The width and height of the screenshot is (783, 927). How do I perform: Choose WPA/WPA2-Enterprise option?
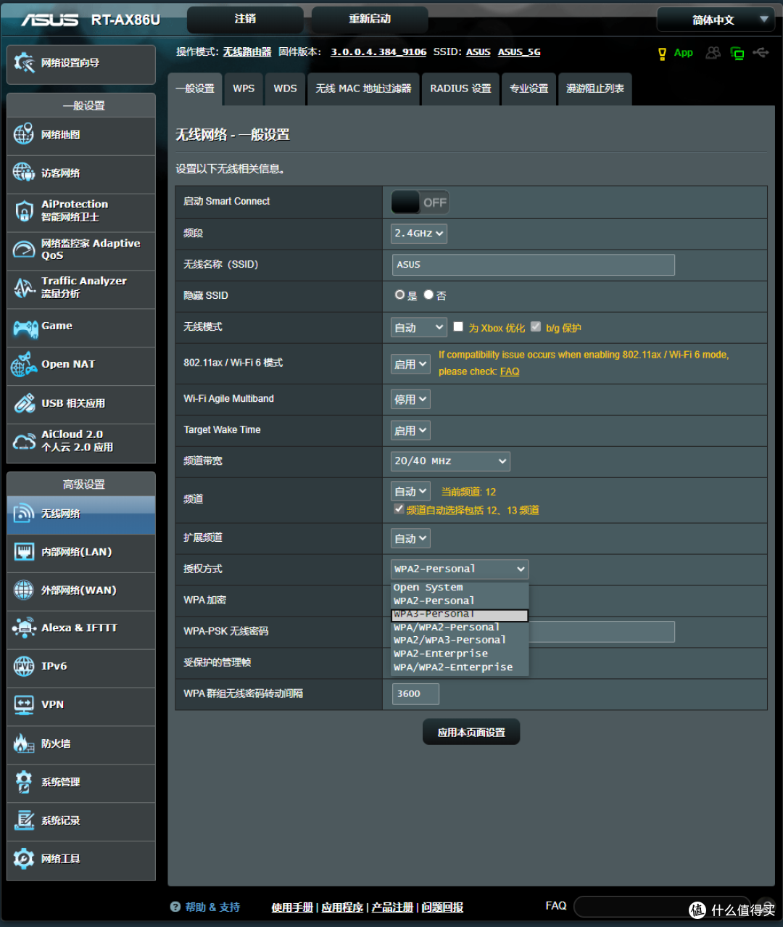(460, 667)
